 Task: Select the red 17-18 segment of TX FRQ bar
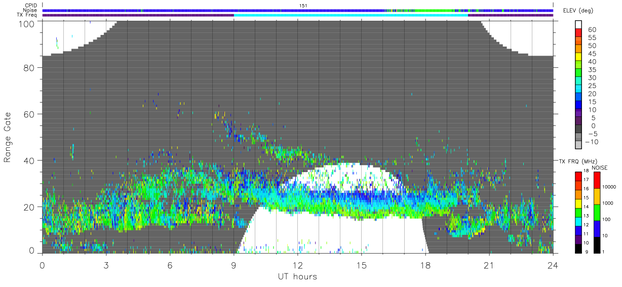[578, 176]
